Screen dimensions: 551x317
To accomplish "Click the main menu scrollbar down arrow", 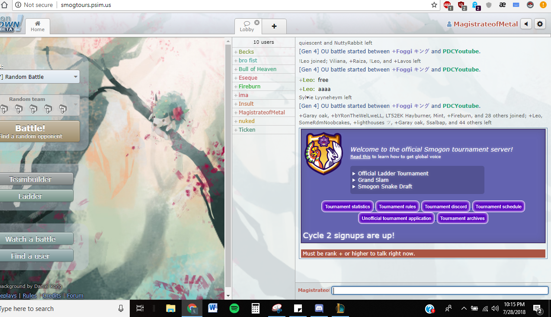I will (x=228, y=296).
